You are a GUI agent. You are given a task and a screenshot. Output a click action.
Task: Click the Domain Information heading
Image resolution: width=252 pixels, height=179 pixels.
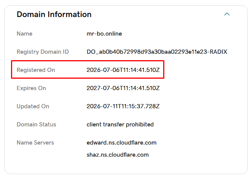(x=54, y=14)
